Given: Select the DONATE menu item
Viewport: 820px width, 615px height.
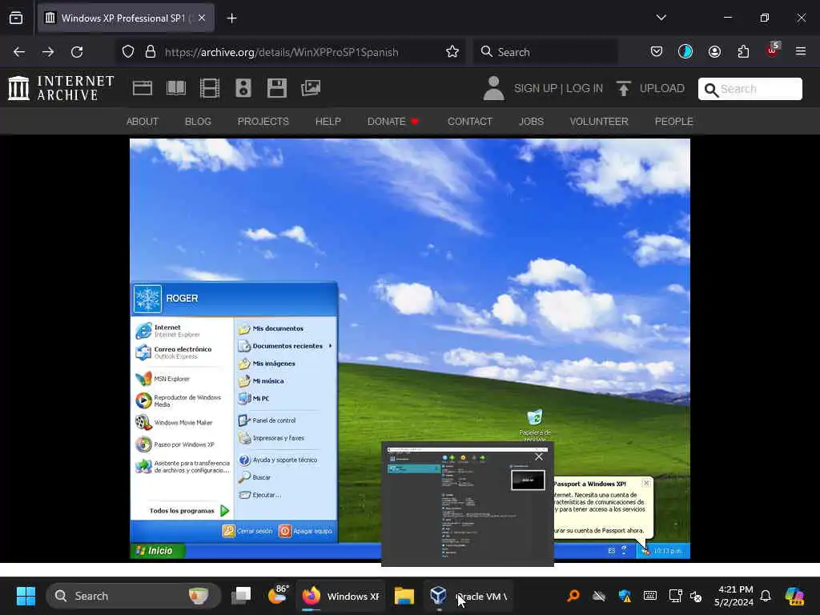Looking at the screenshot, I should pos(392,122).
